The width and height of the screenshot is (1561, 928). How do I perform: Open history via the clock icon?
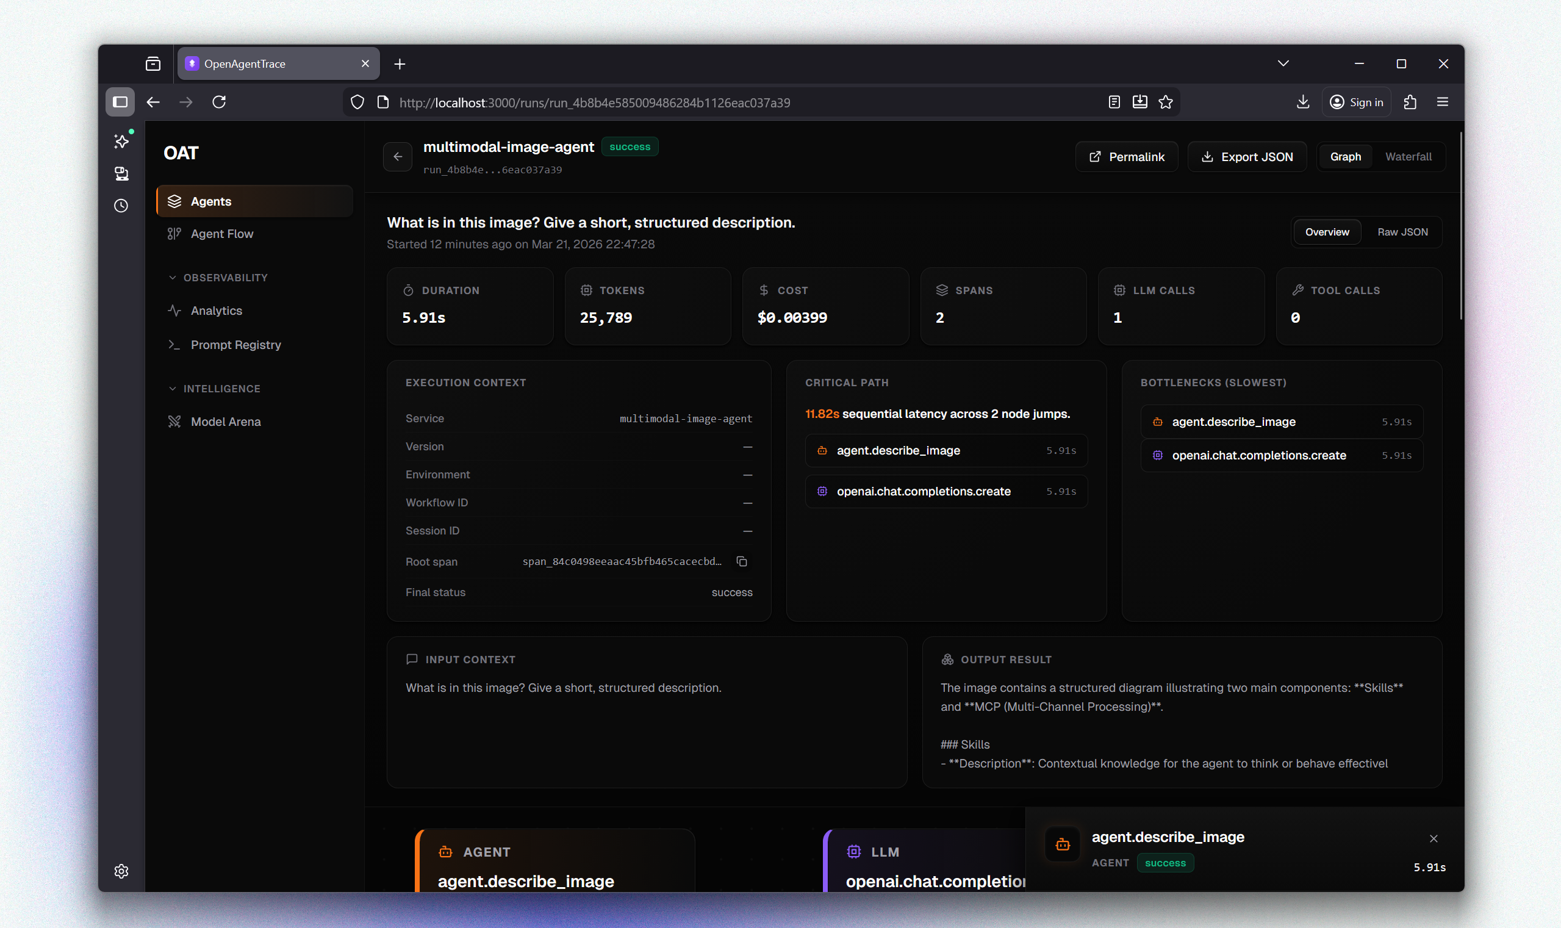coord(121,205)
